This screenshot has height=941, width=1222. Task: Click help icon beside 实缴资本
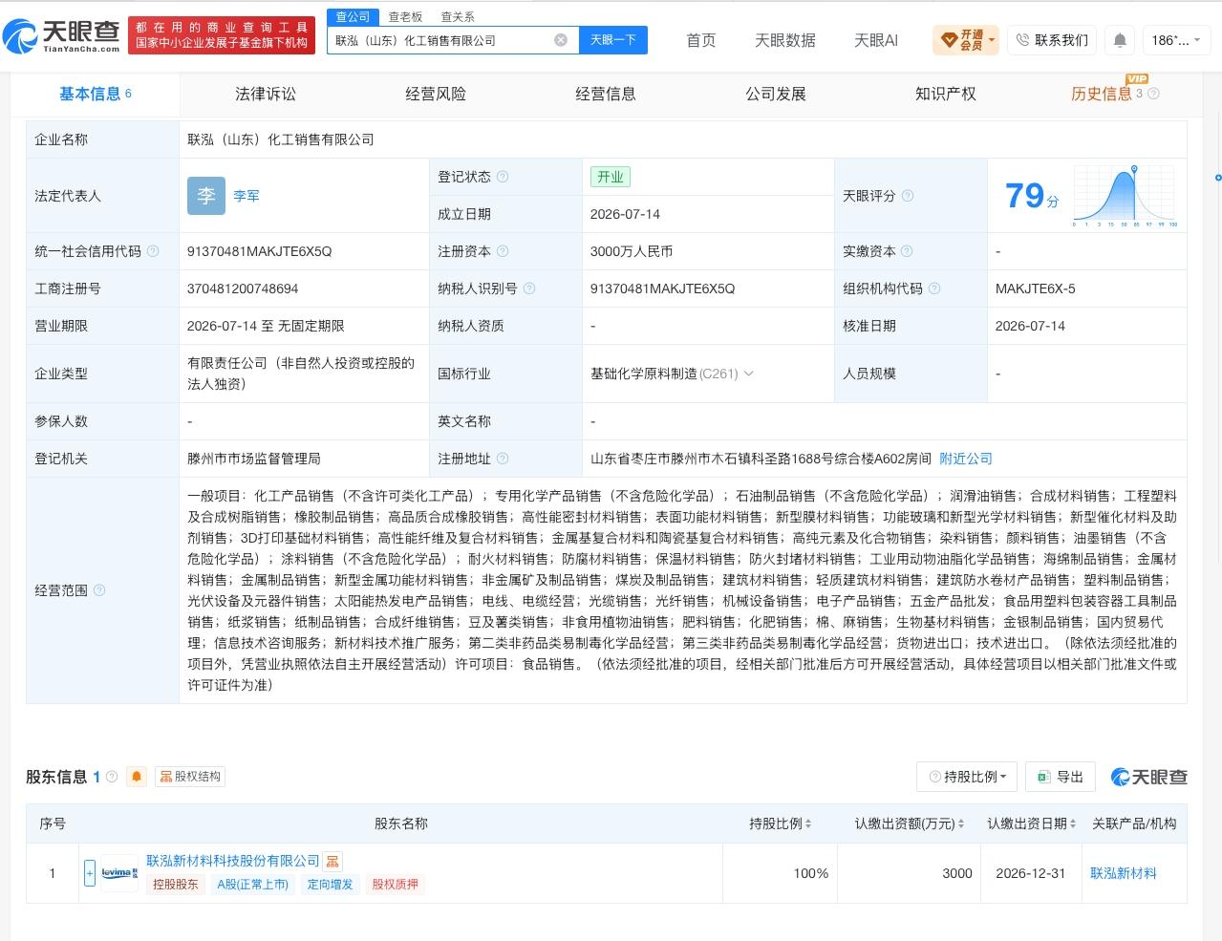pos(907,251)
